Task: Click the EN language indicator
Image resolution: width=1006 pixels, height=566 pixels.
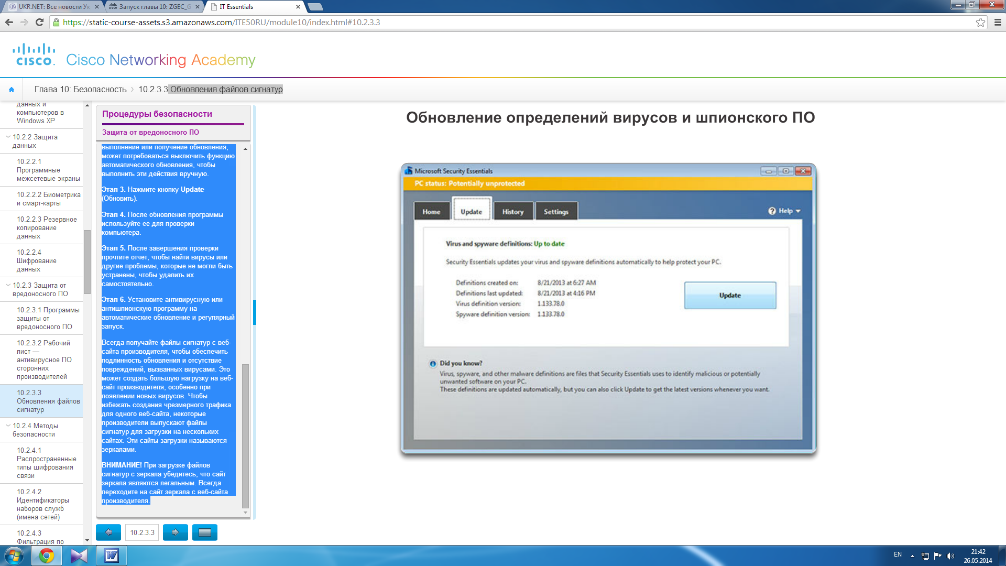Action: pyautogui.click(x=898, y=554)
